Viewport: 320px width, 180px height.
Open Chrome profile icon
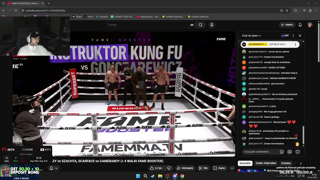[x=310, y=10]
